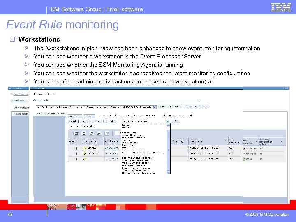
Task: Click the Not Active monitoring icon, first row
Action: pos(244,148)
